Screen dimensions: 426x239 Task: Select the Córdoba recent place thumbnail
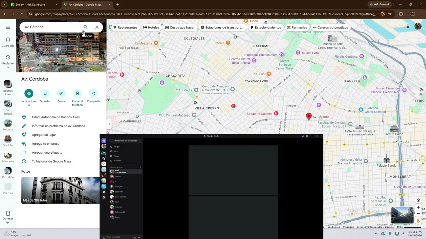click(x=8, y=139)
